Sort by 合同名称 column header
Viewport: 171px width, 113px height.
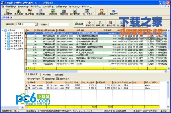(x=89, y=30)
